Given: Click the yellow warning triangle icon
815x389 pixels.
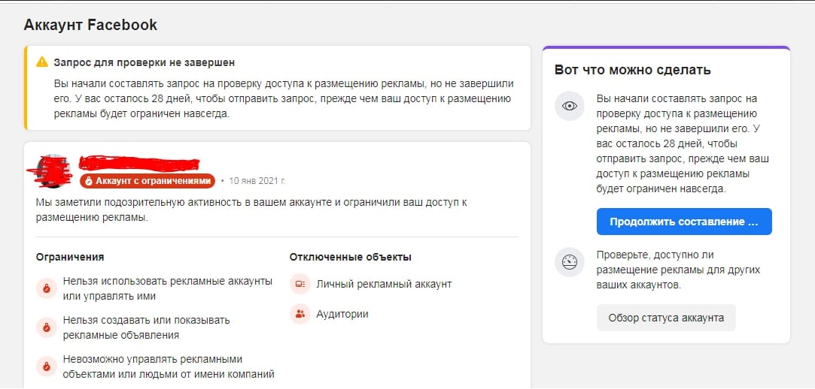Looking at the screenshot, I should pyautogui.click(x=42, y=62).
